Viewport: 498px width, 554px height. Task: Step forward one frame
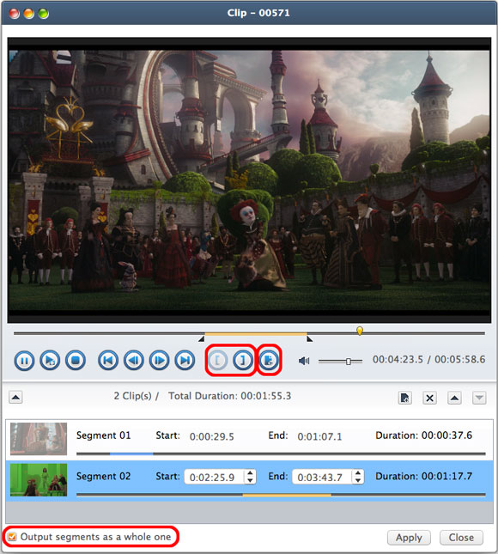point(160,361)
